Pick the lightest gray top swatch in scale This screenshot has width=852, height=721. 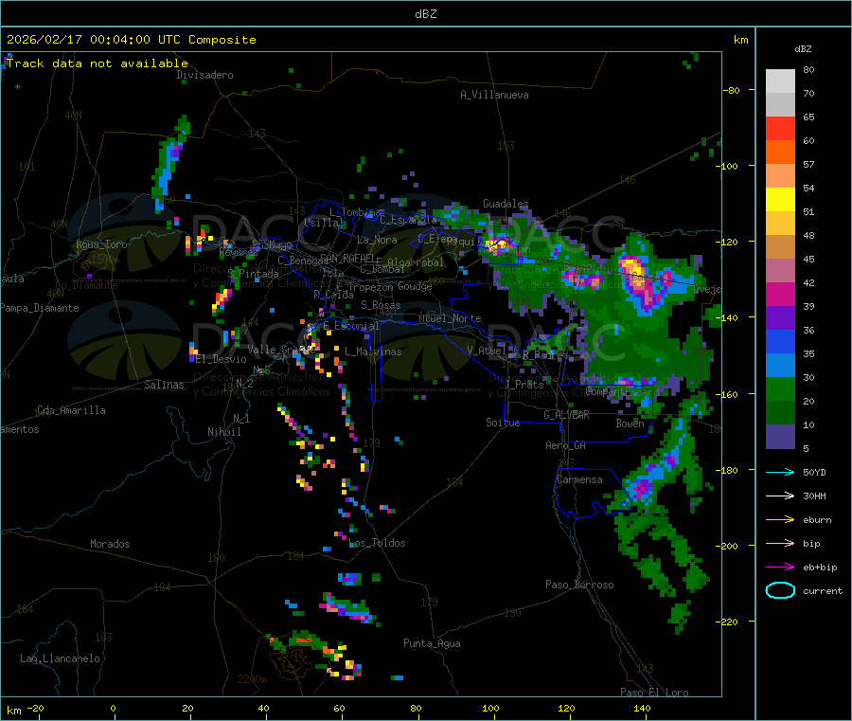780,81
